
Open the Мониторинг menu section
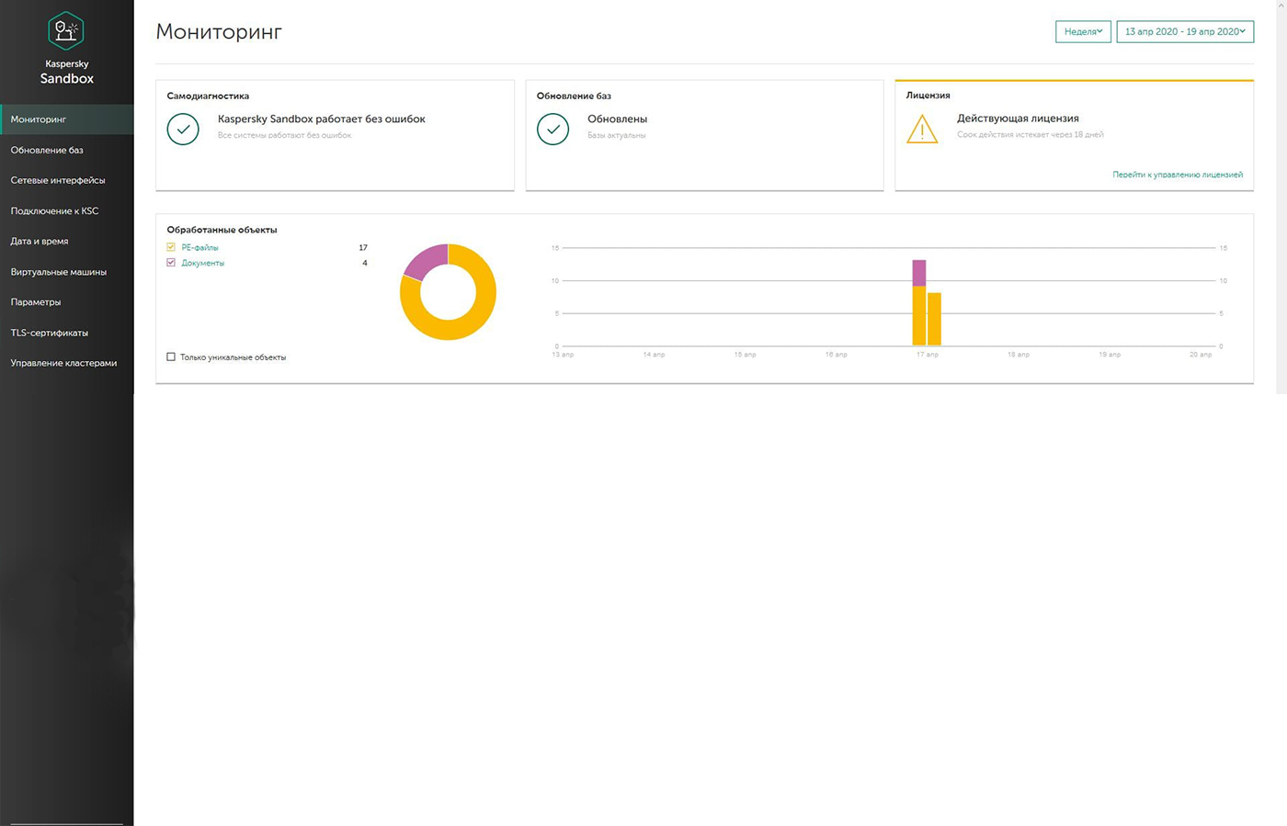[39, 119]
